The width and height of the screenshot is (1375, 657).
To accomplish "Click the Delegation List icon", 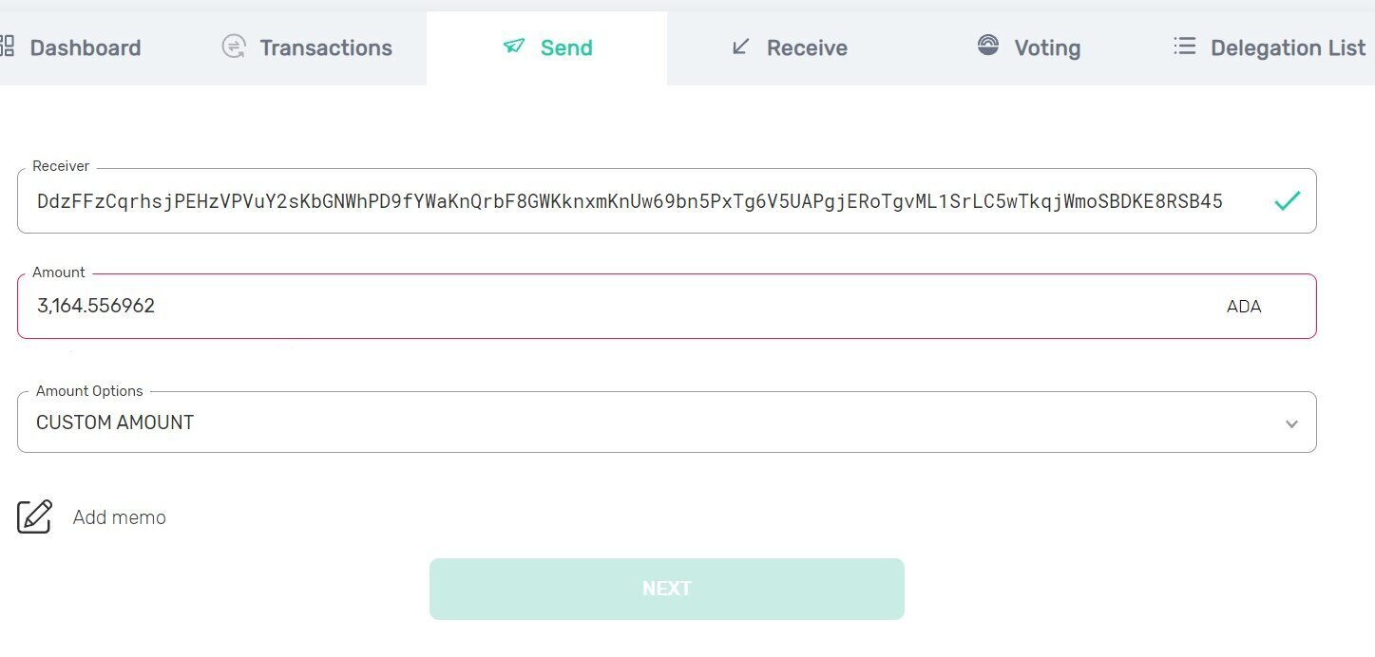I will coord(1184,46).
